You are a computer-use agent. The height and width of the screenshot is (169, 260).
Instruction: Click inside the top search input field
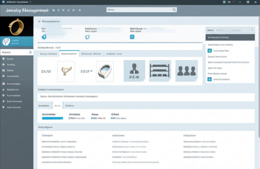(x=139, y=10)
